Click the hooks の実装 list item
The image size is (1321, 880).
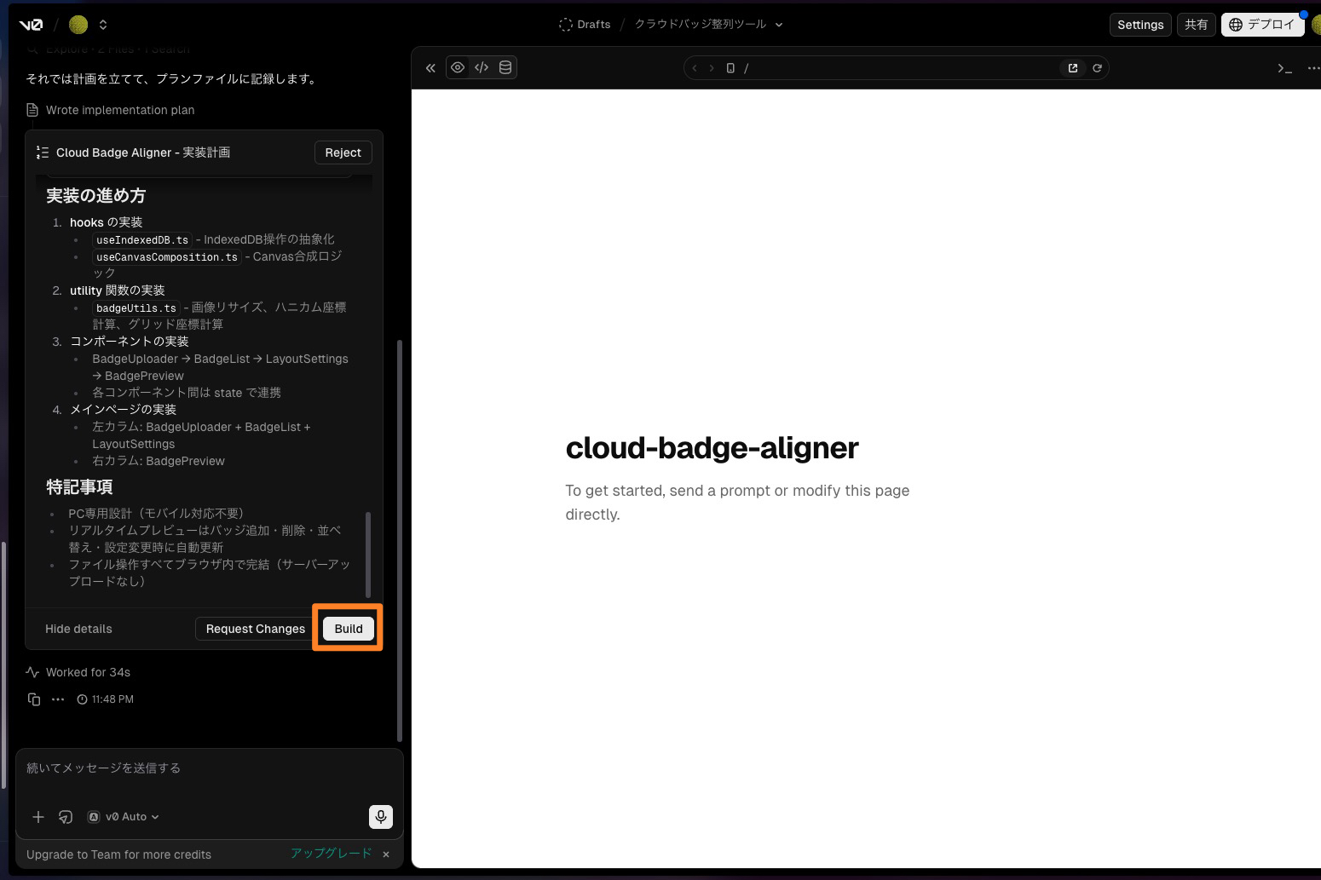[106, 222]
